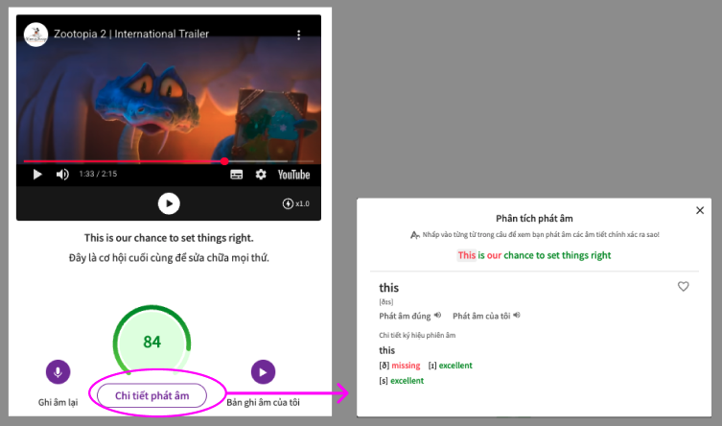The height and width of the screenshot is (426, 722).
Task: Click the YouTube logo in player
Action: click(x=293, y=175)
